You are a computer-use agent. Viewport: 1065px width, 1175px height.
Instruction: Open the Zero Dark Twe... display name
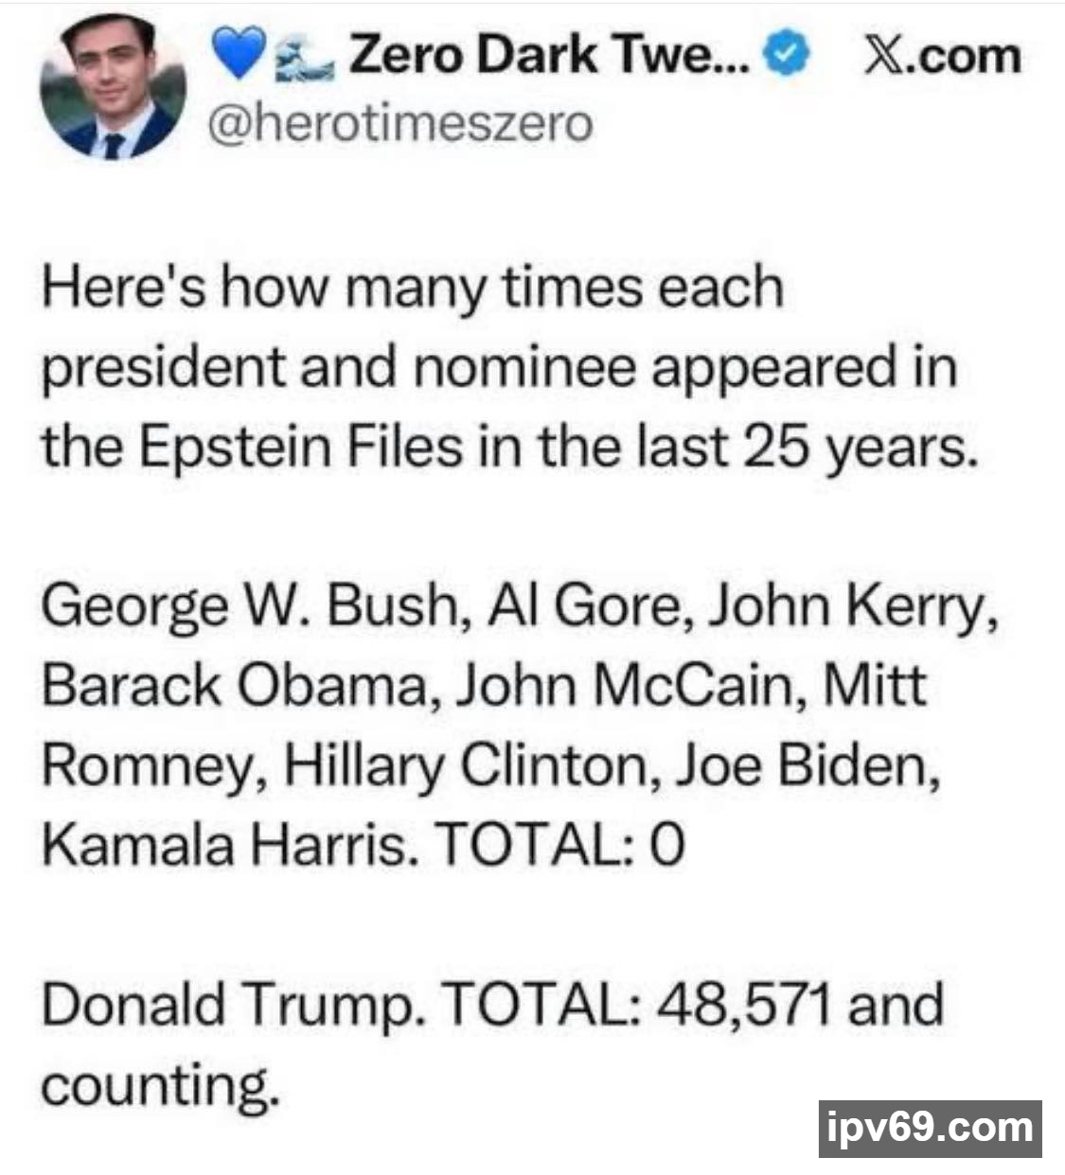pos(549,55)
